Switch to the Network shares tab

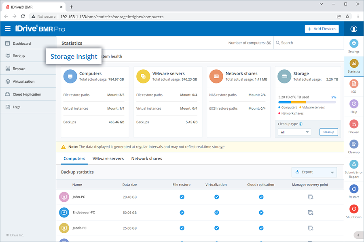click(x=147, y=159)
